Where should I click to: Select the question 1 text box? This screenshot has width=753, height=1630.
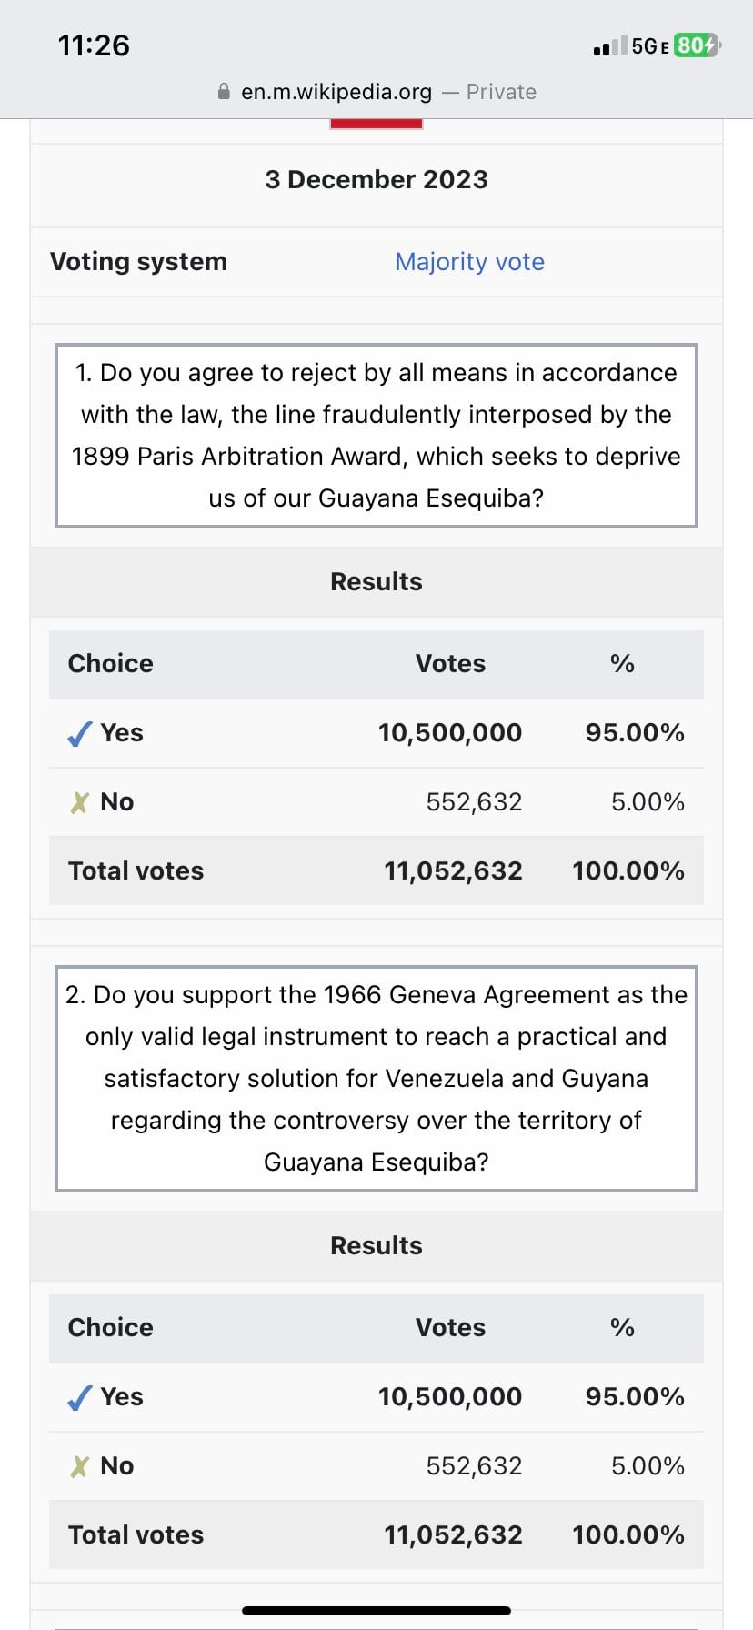[x=376, y=436]
